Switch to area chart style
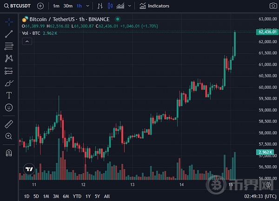Image resolution: width=279 pixels, height=201 pixels. (x=120, y=6)
